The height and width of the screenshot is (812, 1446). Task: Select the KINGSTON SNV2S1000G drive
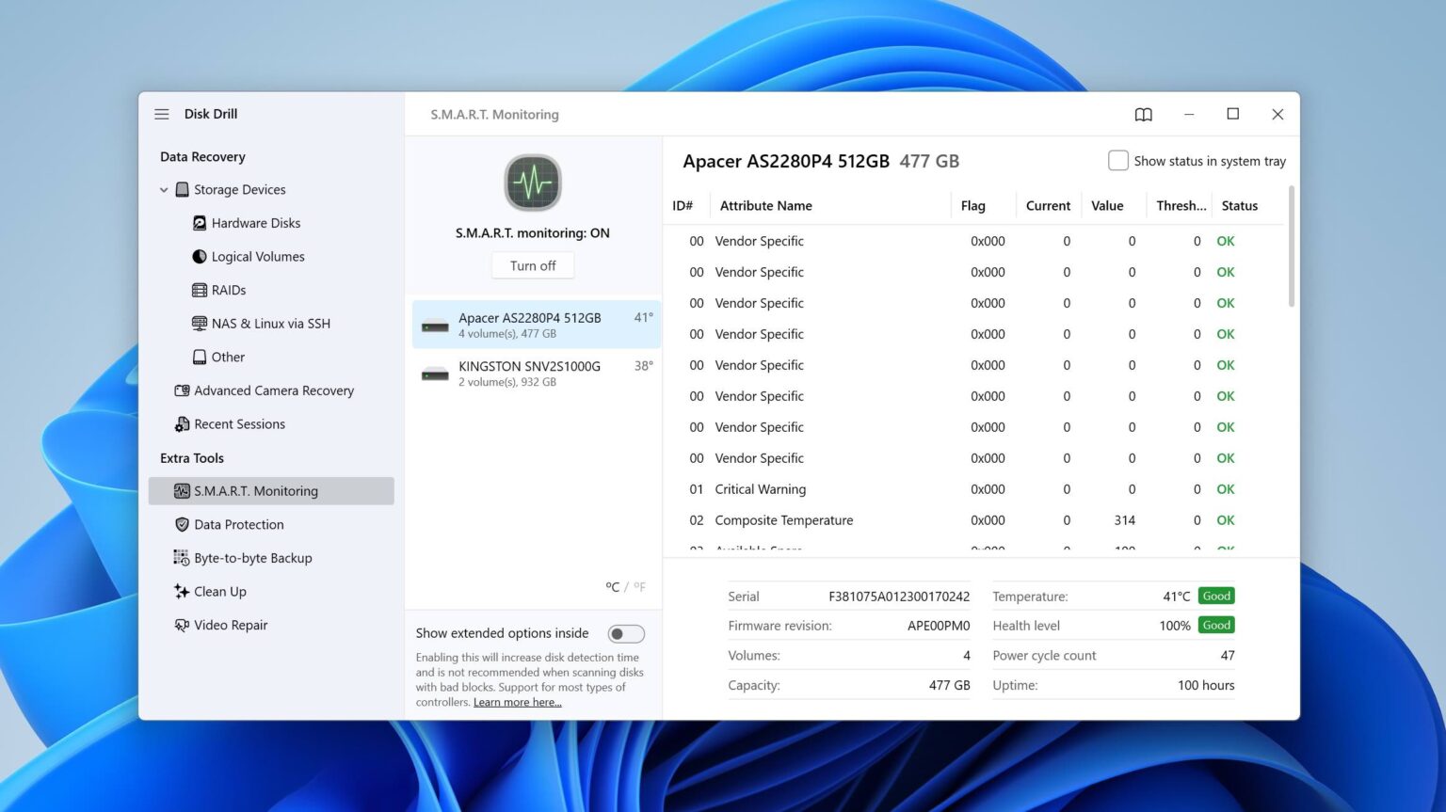536,374
